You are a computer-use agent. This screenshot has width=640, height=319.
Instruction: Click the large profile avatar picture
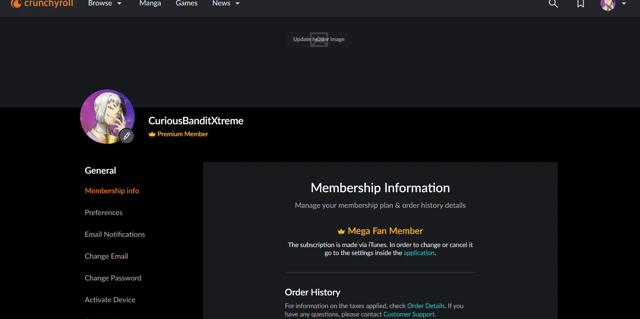[107, 116]
